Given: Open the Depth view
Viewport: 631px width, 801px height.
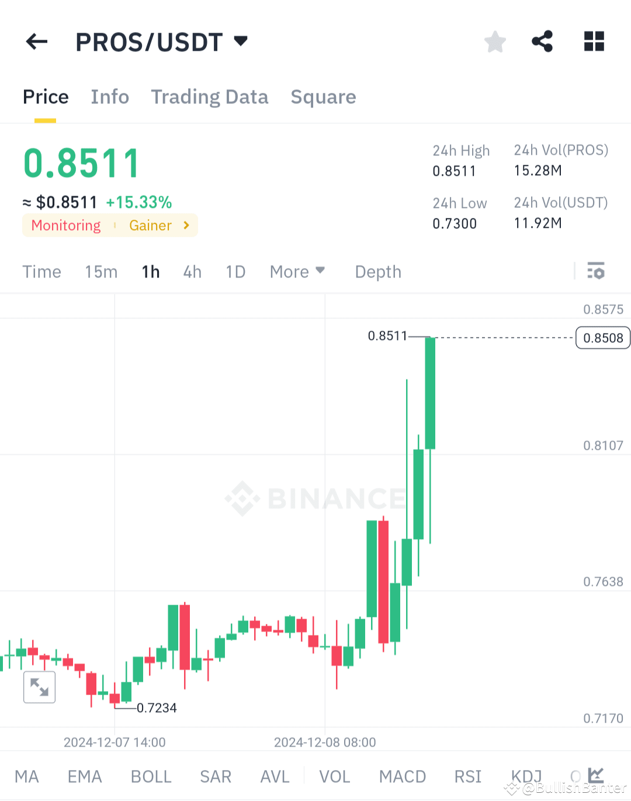Looking at the screenshot, I should point(377,271).
